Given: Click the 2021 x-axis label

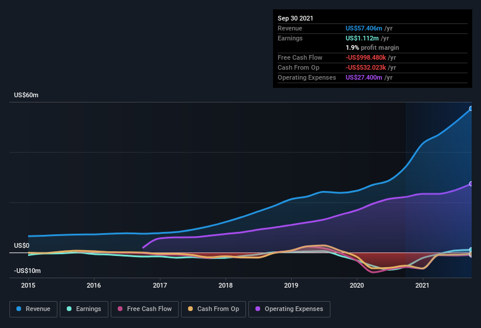Looking at the screenshot, I should pyautogui.click(x=422, y=285).
